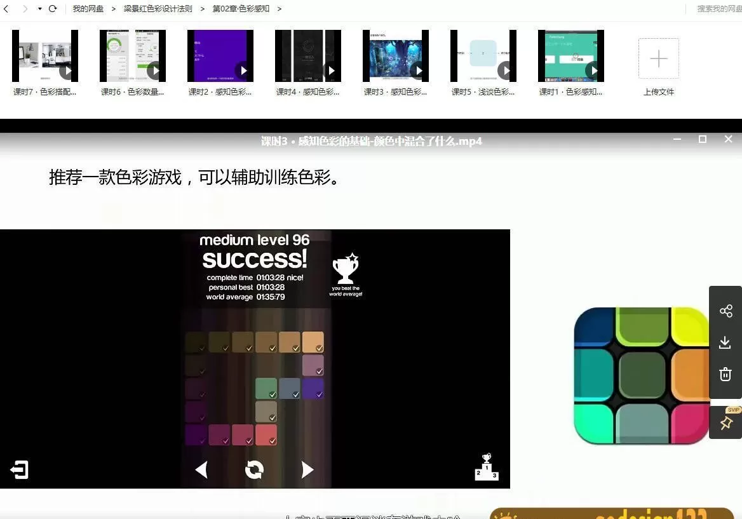Click the SVIP pin icon
742x519 pixels.
tap(725, 421)
